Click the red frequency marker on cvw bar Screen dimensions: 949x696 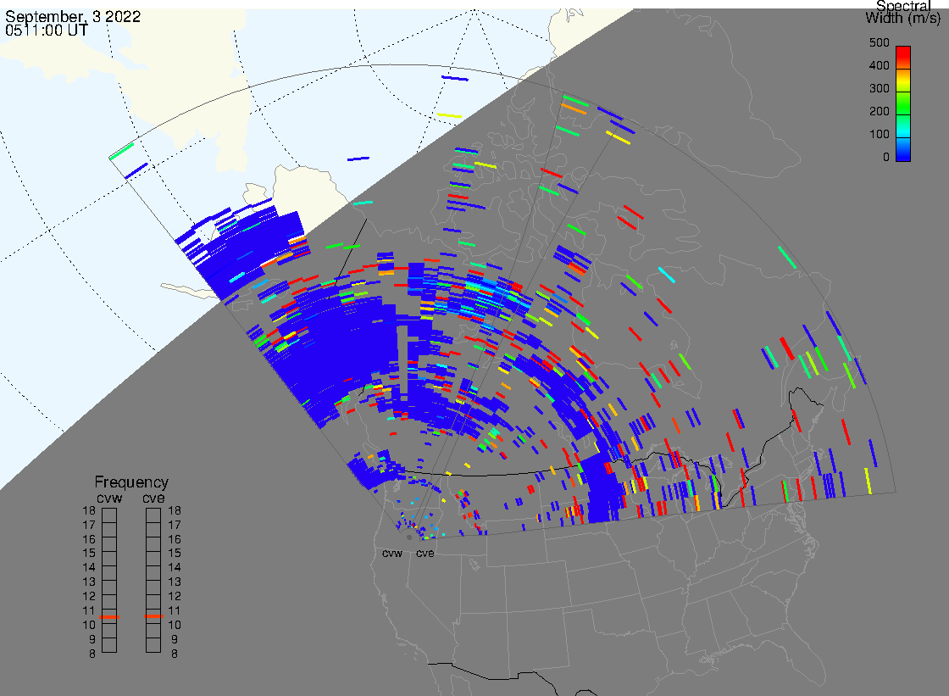click(x=109, y=617)
